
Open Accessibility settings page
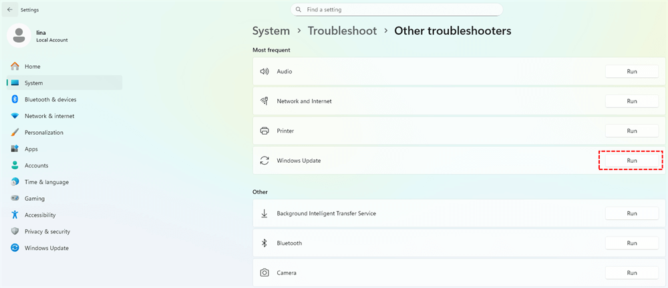click(x=40, y=215)
